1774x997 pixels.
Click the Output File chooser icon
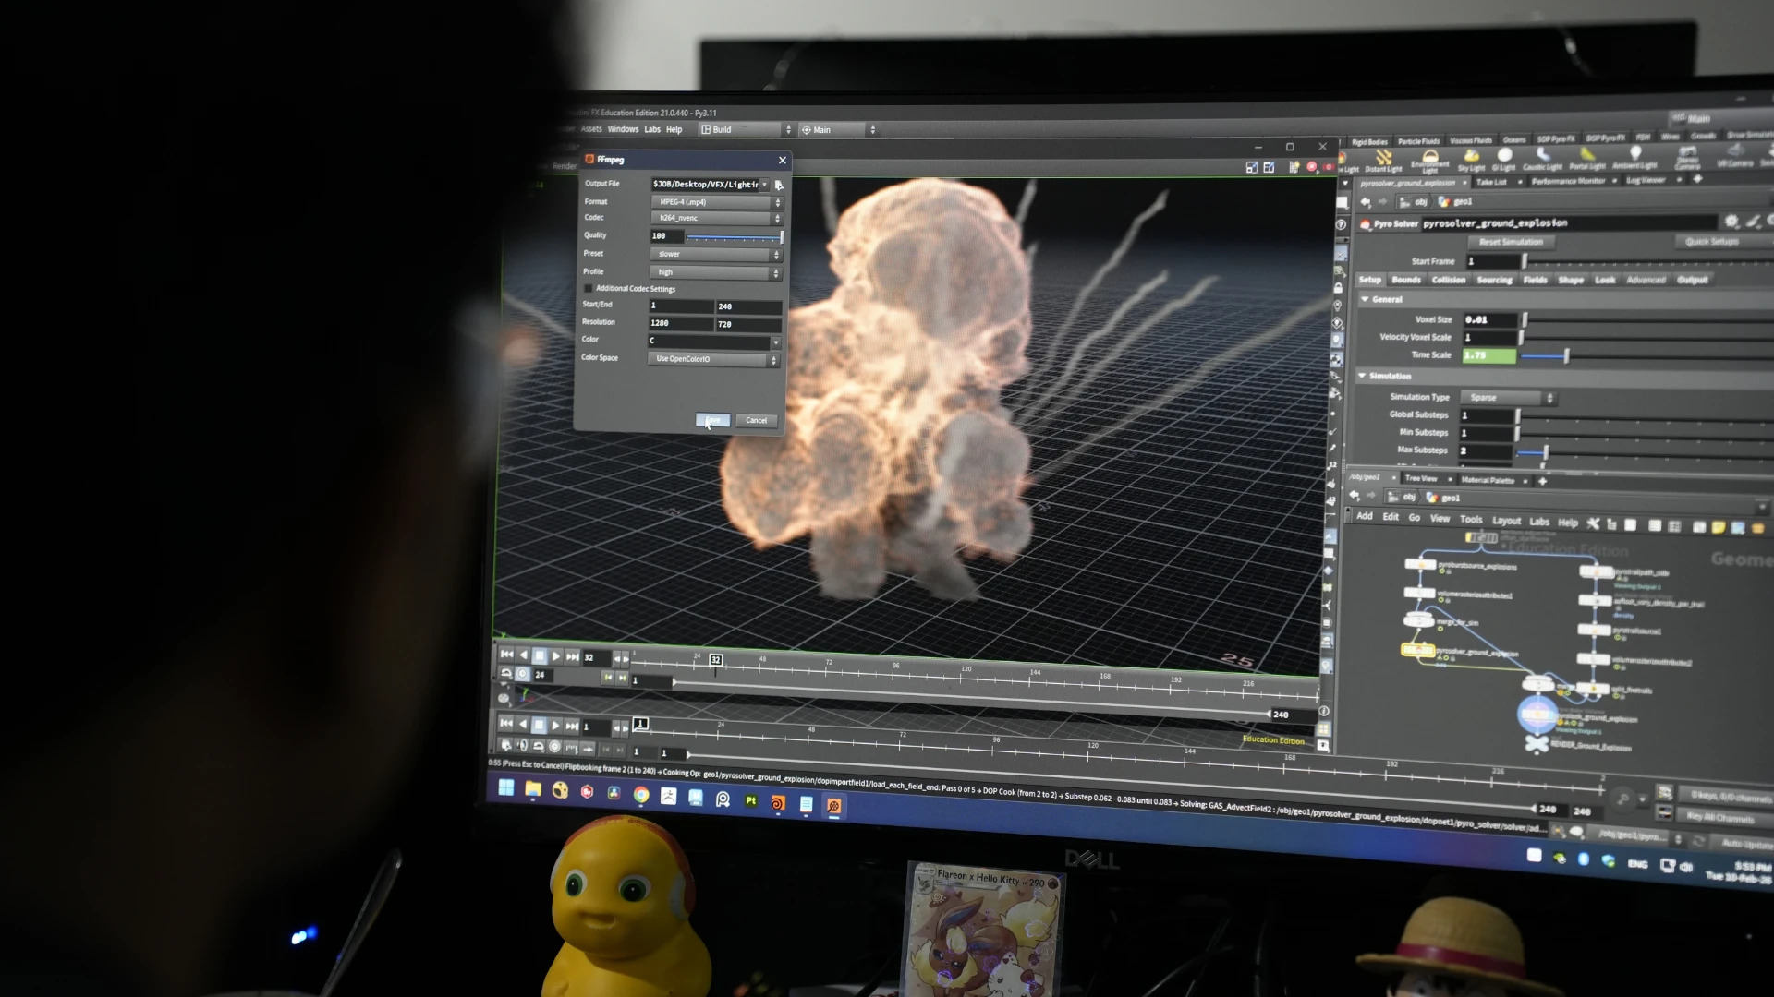(x=779, y=185)
